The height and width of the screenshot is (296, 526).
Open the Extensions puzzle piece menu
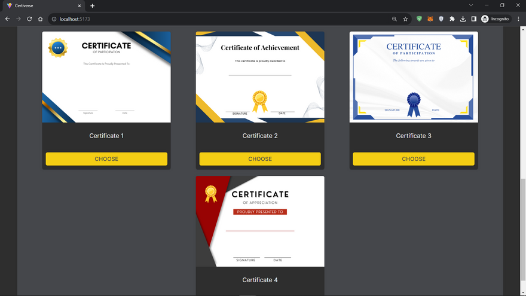pyautogui.click(x=452, y=19)
